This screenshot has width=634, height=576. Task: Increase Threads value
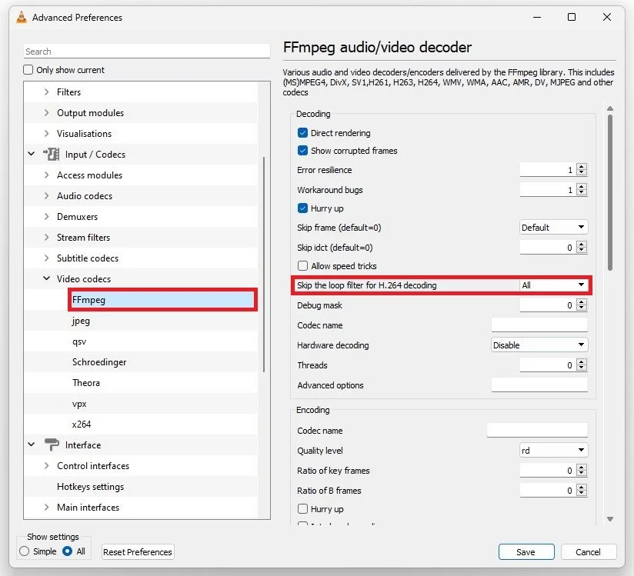point(582,361)
